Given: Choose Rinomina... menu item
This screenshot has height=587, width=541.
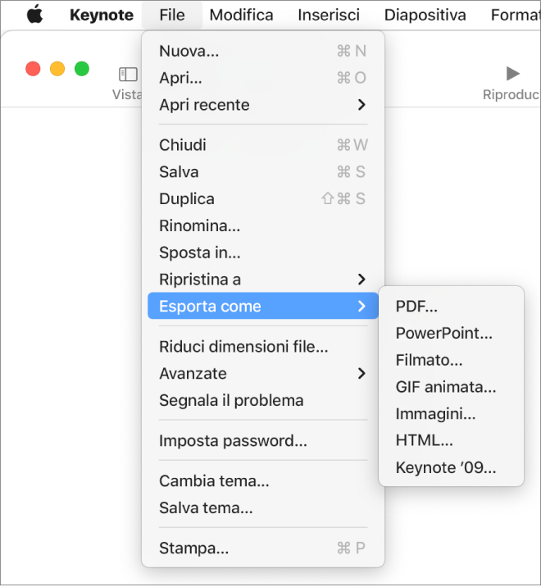Looking at the screenshot, I should click(263, 225).
